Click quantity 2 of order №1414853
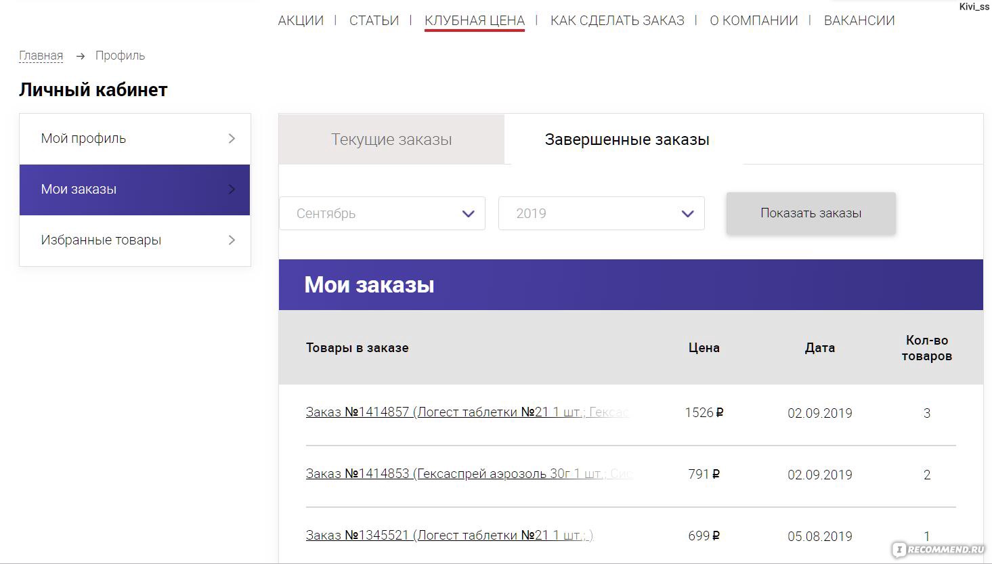992x564 pixels. 927,475
